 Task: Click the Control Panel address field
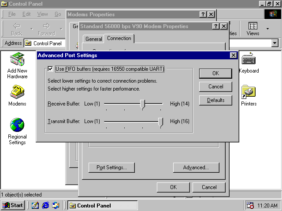click(45, 43)
